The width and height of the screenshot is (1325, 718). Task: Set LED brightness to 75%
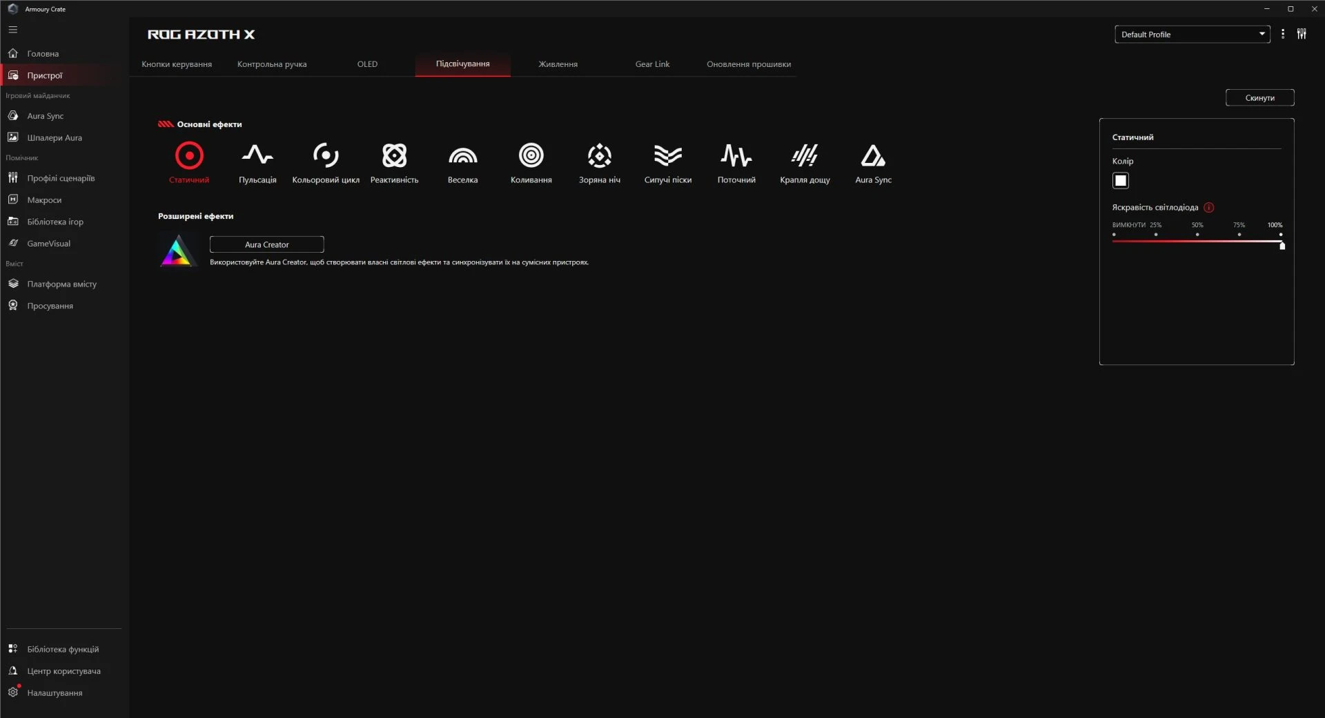(1239, 235)
